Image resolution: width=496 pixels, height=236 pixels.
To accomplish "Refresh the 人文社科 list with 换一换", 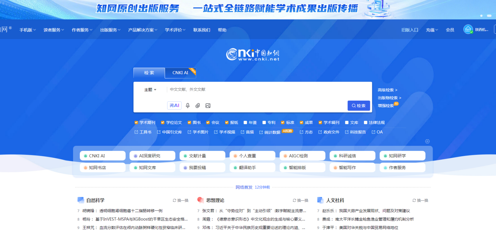I will point(420,200).
